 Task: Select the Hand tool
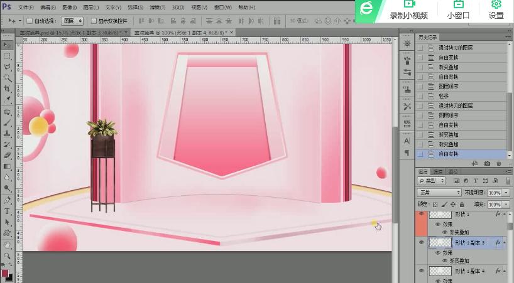pyautogui.click(x=7, y=245)
